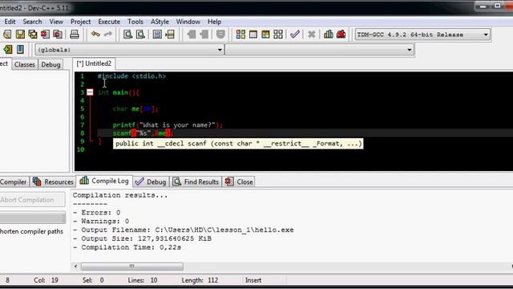
Task: Close current file with red X icon
Action: click(x=45, y=34)
